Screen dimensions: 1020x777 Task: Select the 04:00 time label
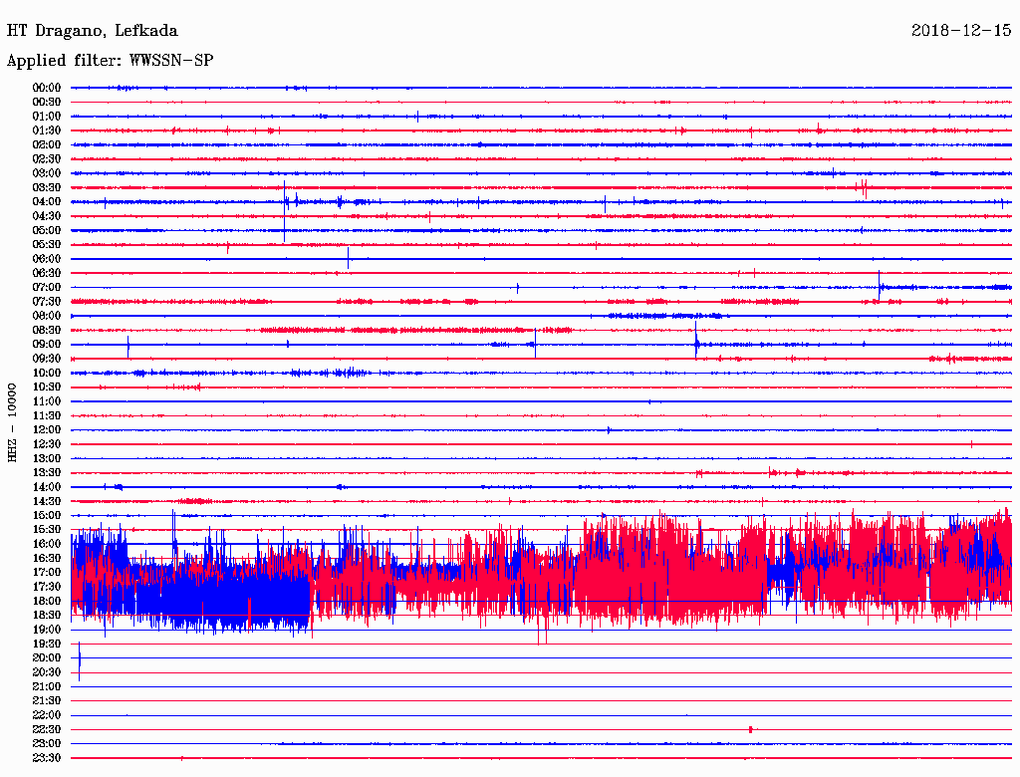click(47, 201)
